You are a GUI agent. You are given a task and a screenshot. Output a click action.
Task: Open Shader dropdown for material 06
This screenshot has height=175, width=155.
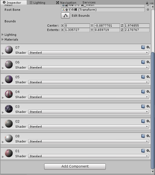(89, 67)
